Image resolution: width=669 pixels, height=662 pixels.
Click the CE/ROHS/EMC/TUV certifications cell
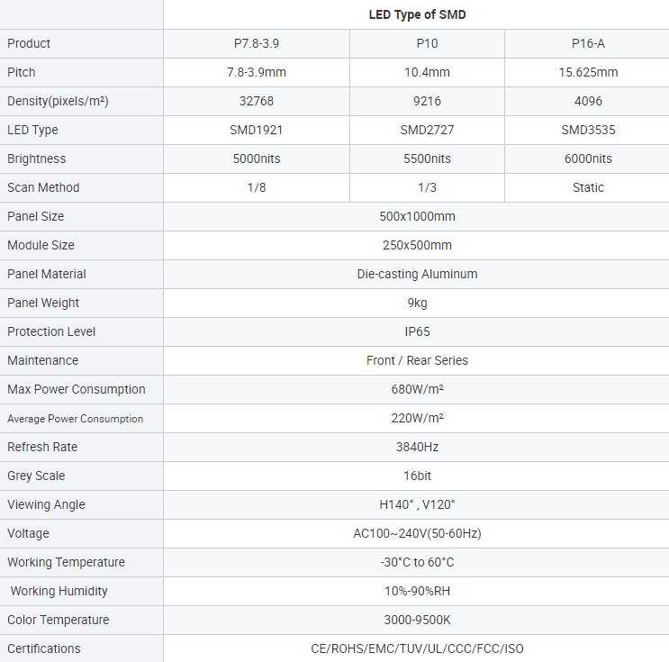pyautogui.click(x=417, y=648)
